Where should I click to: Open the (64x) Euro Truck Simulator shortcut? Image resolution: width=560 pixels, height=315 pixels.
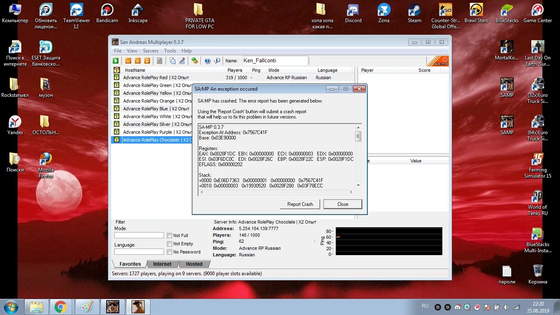coord(537,128)
